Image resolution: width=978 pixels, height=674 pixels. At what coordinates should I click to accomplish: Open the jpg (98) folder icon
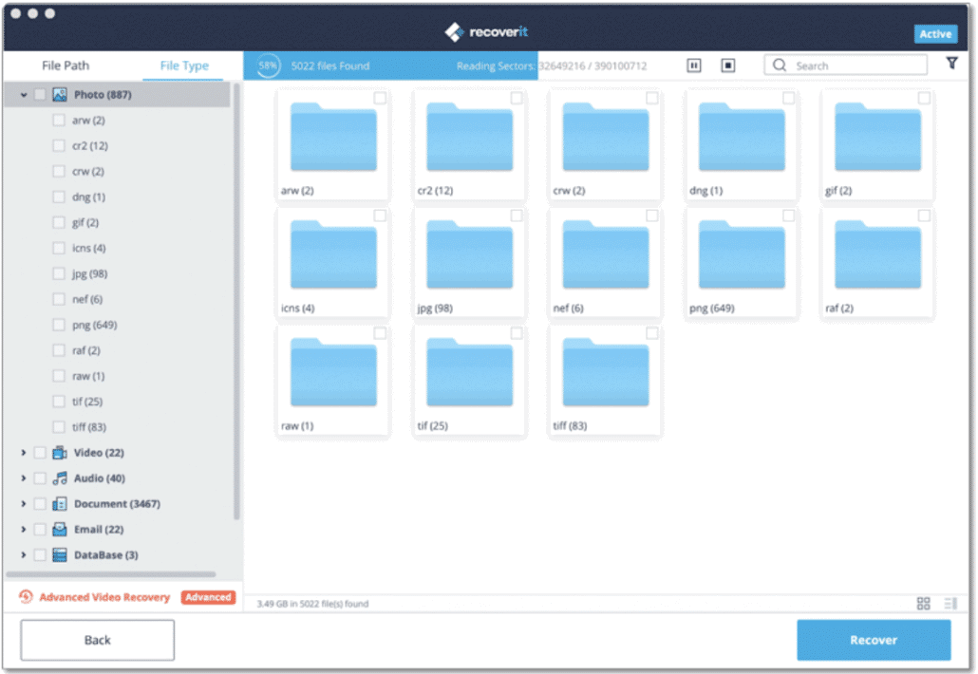click(x=469, y=256)
